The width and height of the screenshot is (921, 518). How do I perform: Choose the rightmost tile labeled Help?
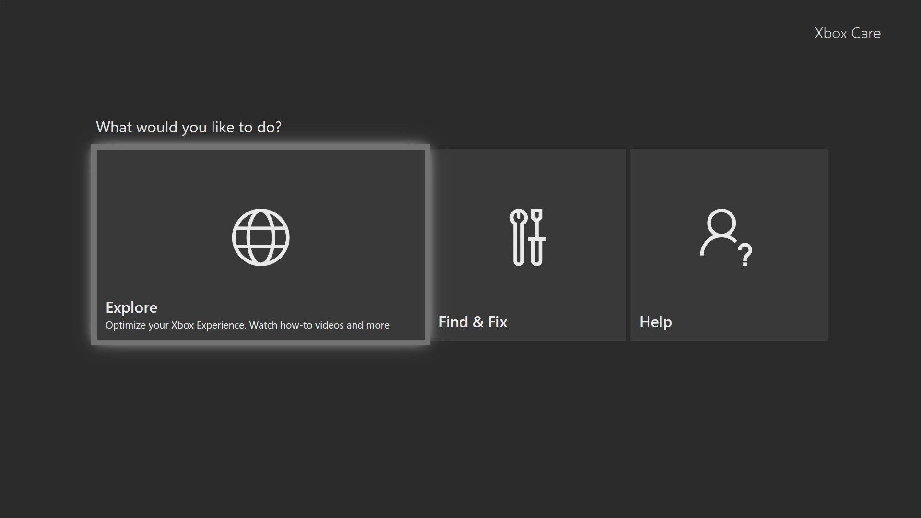click(x=728, y=245)
